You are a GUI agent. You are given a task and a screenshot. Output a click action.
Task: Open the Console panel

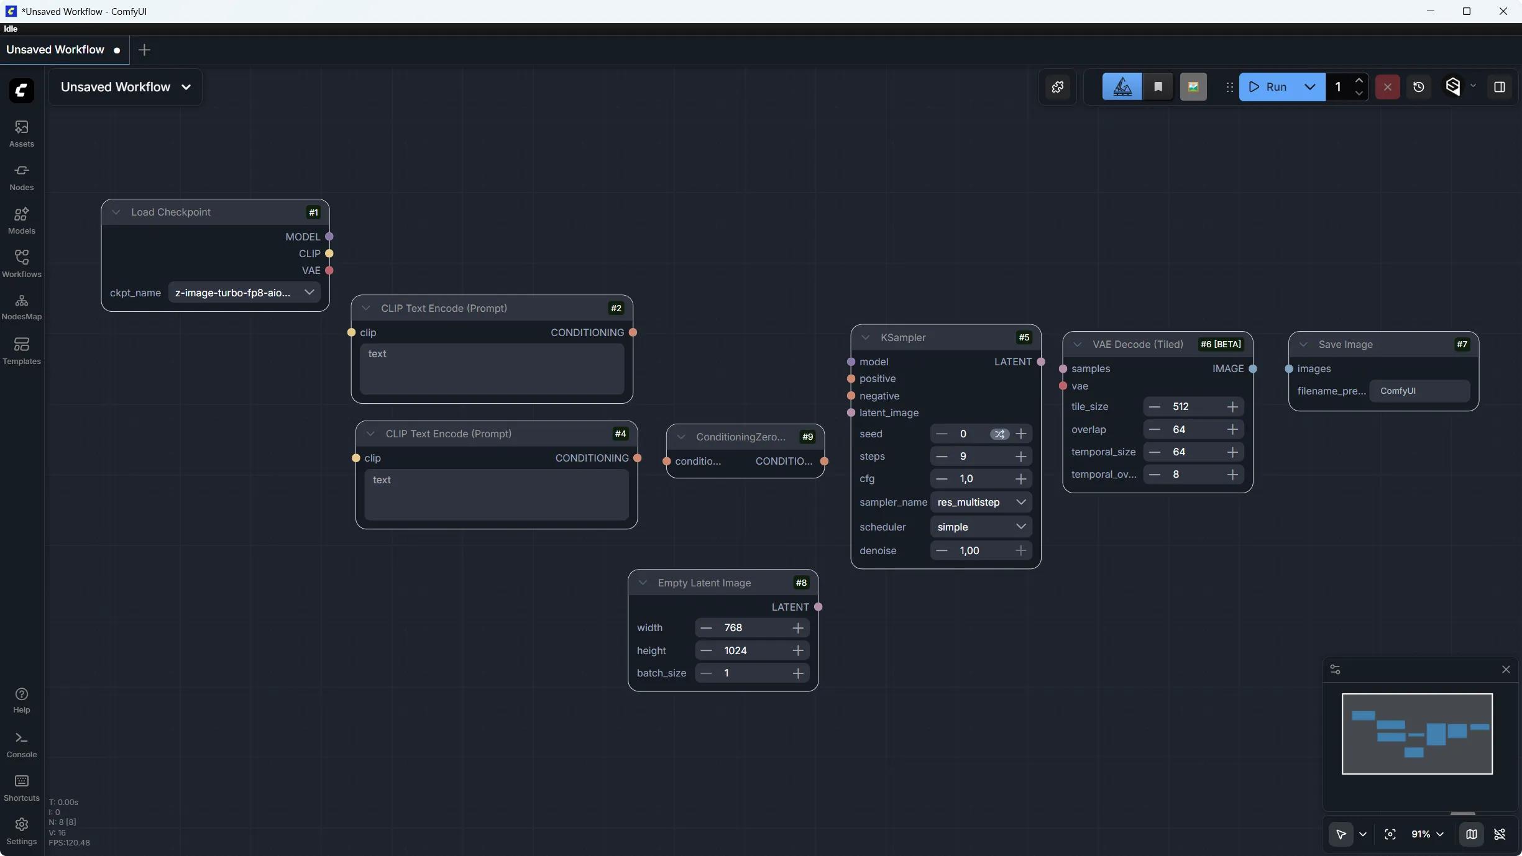point(22,744)
